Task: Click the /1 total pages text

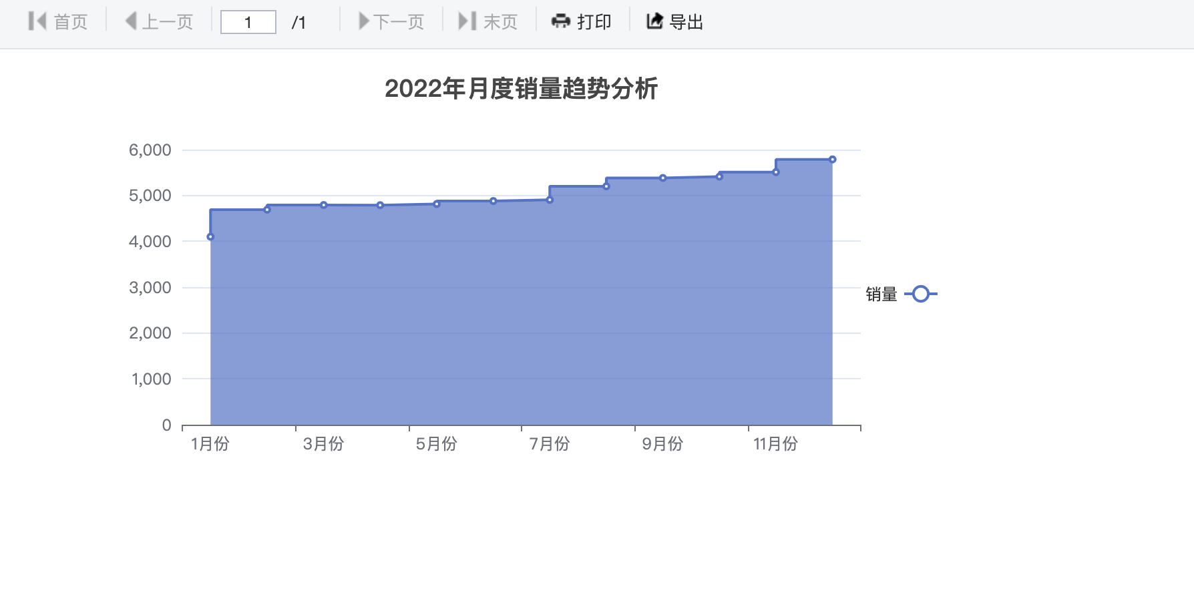Action: [299, 23]
